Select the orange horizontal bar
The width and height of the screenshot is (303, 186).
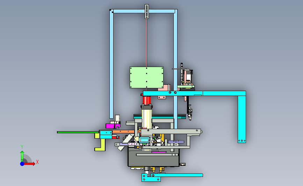point(123,132)
